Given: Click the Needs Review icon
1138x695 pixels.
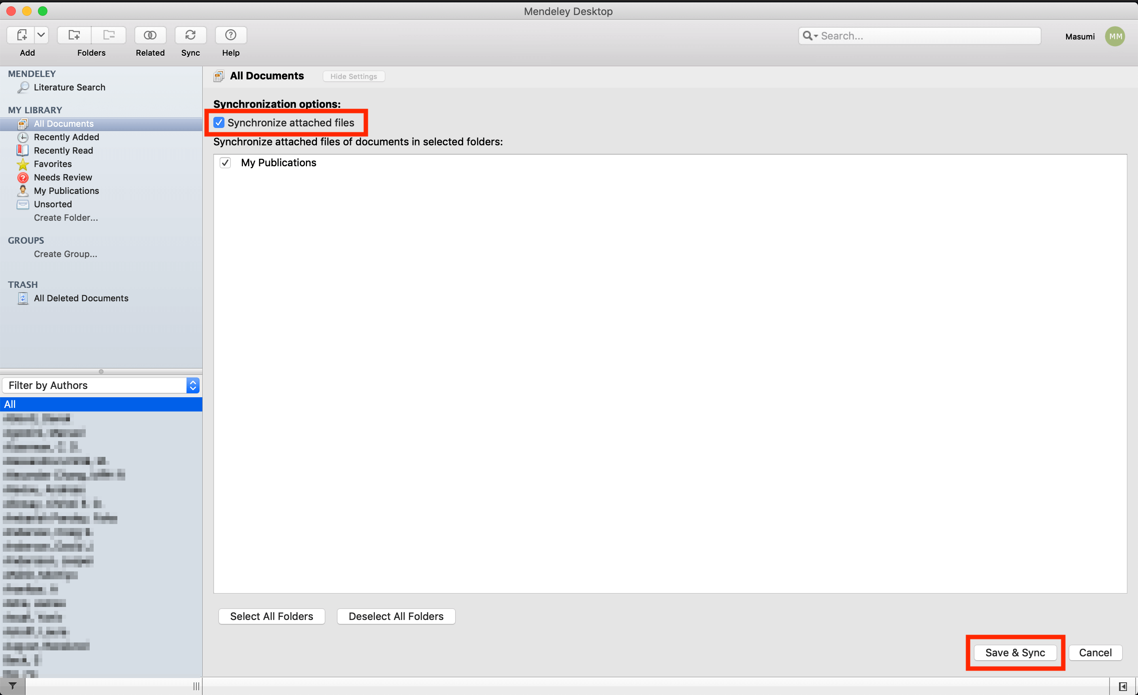Looking at the screenshot, I should coord(23,177).
